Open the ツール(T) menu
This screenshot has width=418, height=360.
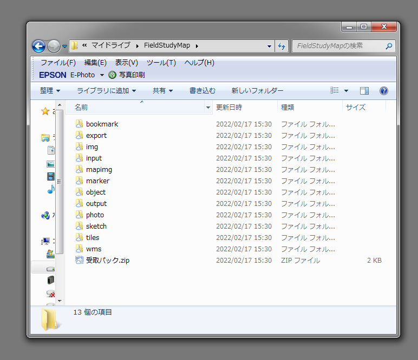(161, 63)
